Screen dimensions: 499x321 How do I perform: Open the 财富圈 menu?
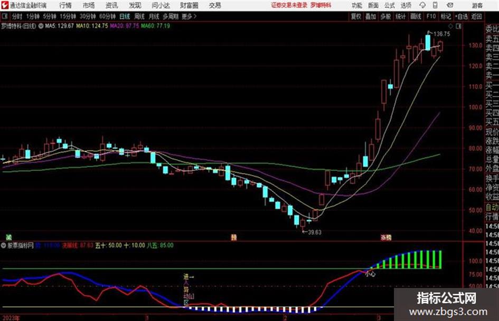pos(189,5)
